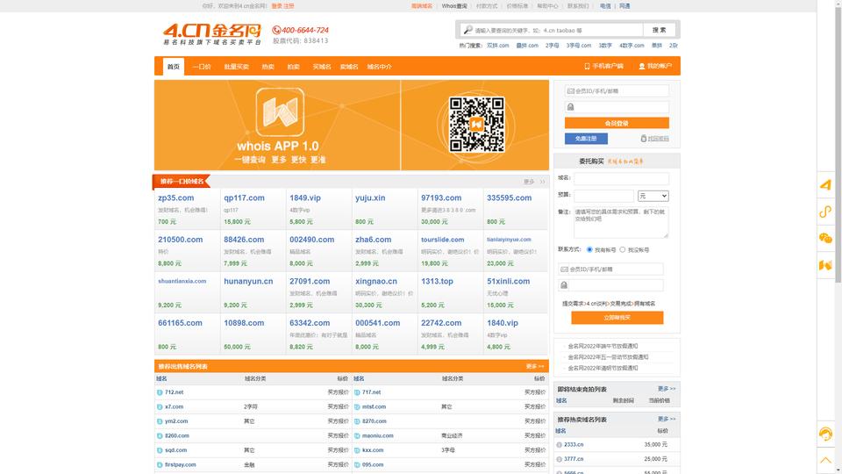
Task: Click the magnifier icon in the search box
Action: (x=468, y=30)
